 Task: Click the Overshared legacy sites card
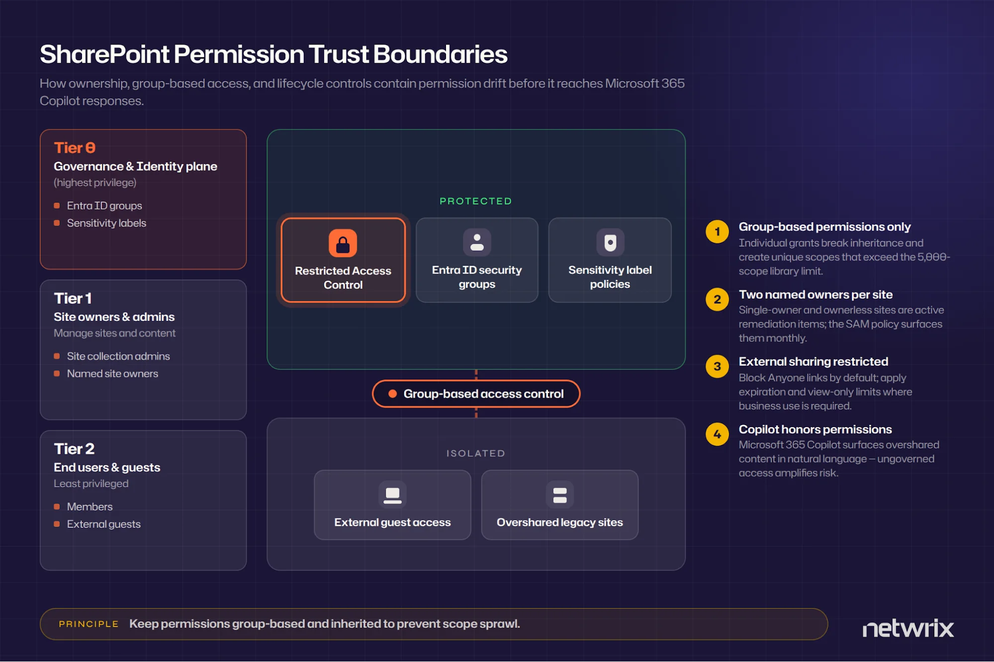[559, 505]
